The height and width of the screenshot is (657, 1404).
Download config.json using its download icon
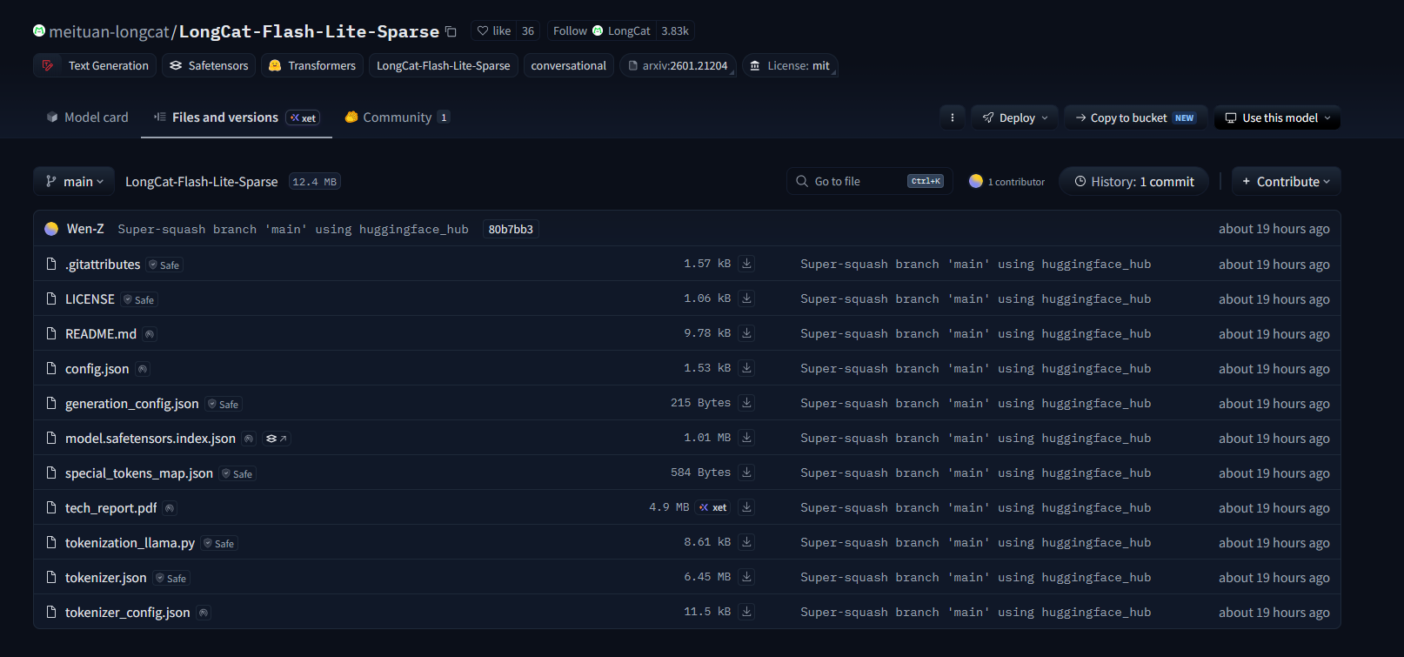746,368
